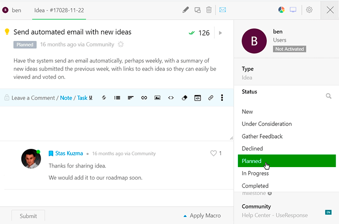Click the vote count 126

tap(204, 33)
